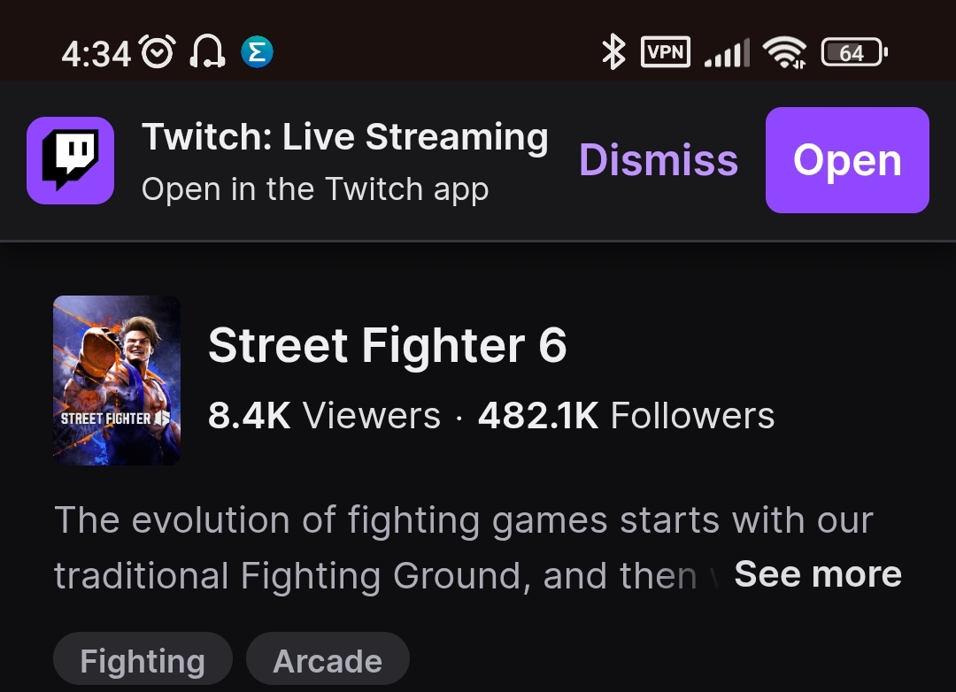The image size is (956, 692).
Task: Expand description with See more
Action: click(x=818, y=575)
